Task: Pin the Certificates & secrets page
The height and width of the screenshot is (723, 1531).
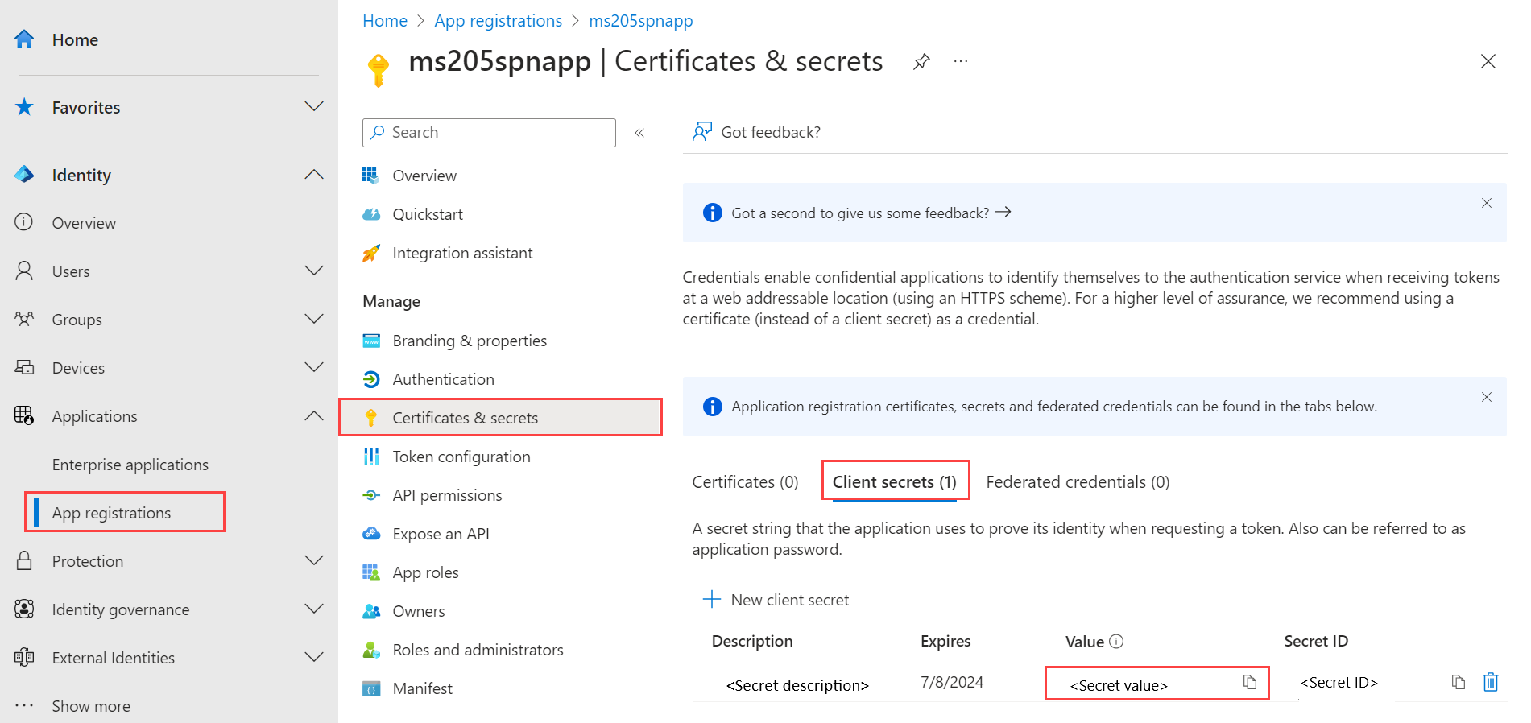Action: tap(921, 62)
